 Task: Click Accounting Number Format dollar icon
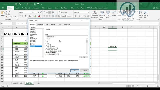tap(75, 16)
